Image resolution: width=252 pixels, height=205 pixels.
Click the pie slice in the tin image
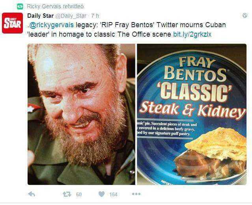click(x=211, y=154)
